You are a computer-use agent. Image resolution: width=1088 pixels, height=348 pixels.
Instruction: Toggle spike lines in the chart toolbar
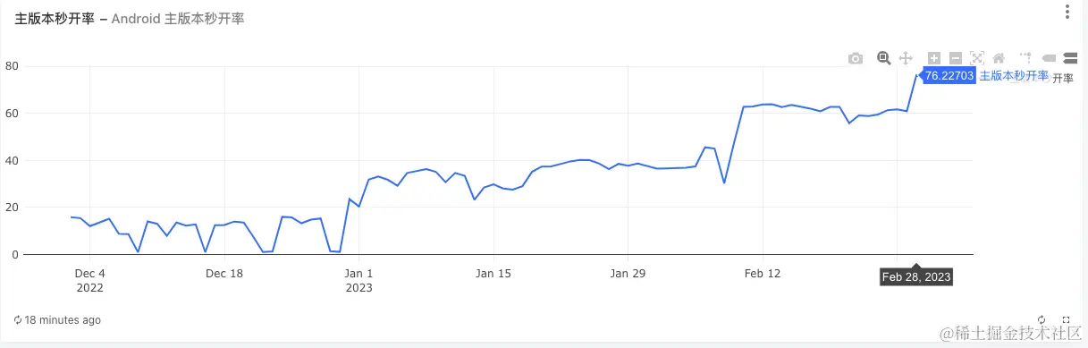coord(1026,58)
